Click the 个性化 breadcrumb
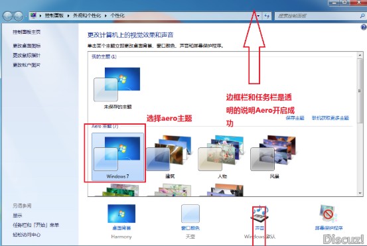 117,16
